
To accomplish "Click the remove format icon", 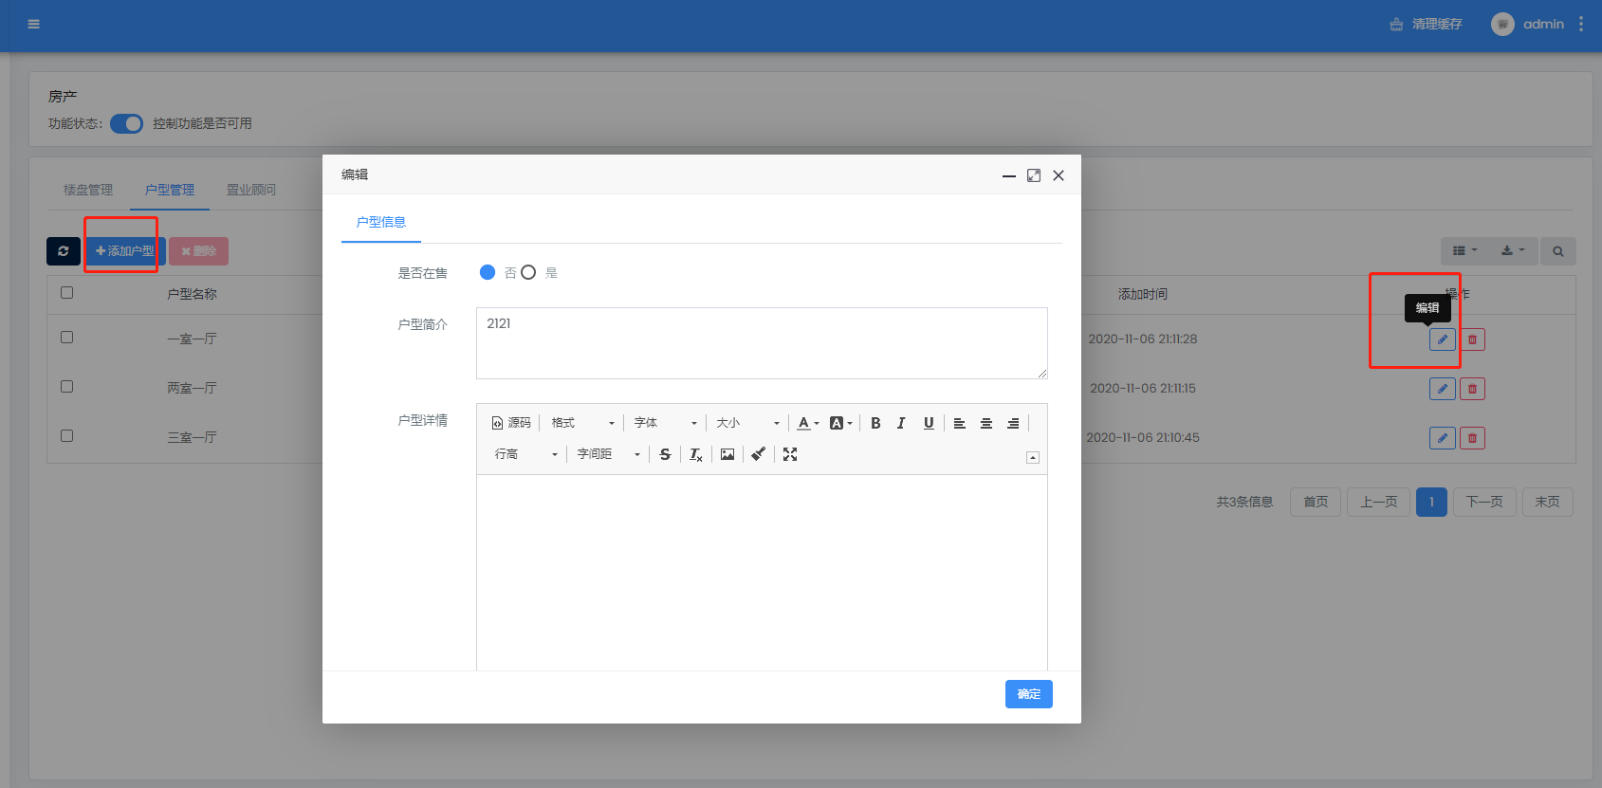I will tap(696, 454).
